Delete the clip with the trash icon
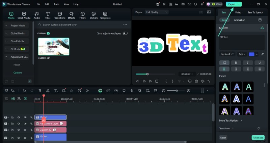 click(x=40, y=91)
